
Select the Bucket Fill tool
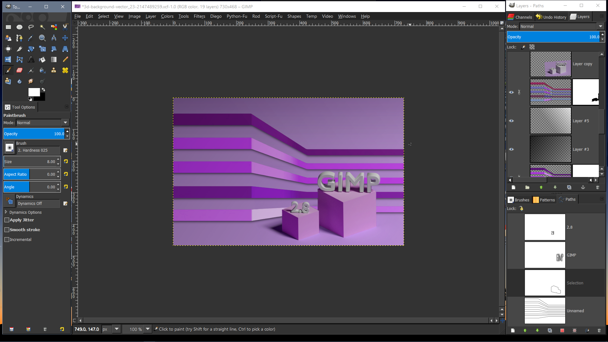pos(42,60)
